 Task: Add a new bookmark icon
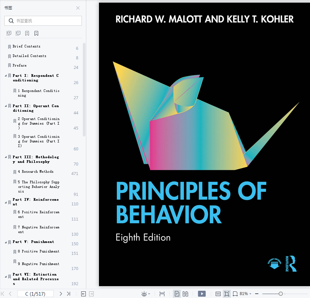(27, 33)
